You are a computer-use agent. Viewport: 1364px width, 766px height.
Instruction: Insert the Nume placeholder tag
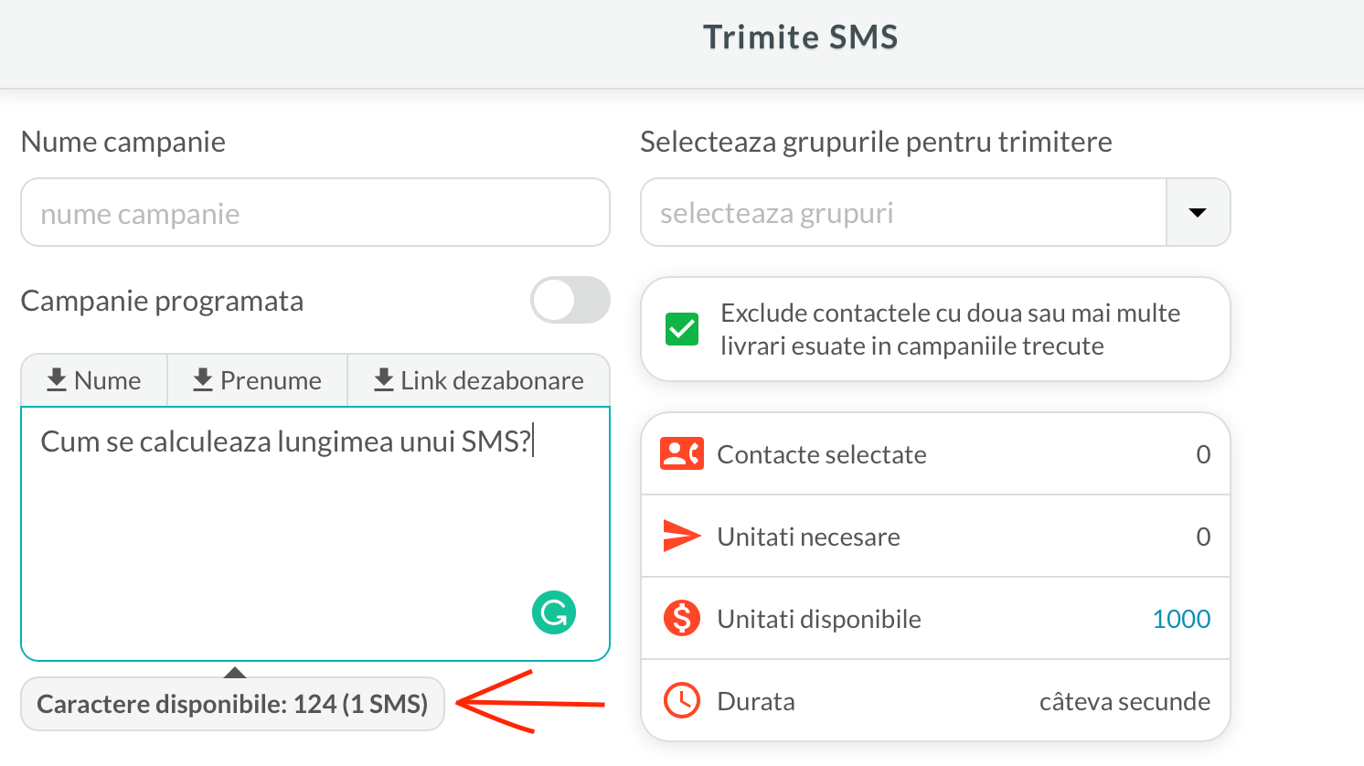(95, 380)
